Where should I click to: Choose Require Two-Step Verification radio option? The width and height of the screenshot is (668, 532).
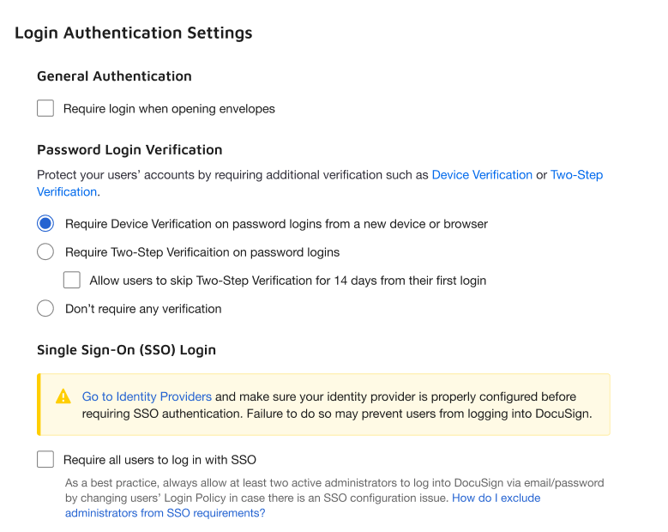click(45, 252)
